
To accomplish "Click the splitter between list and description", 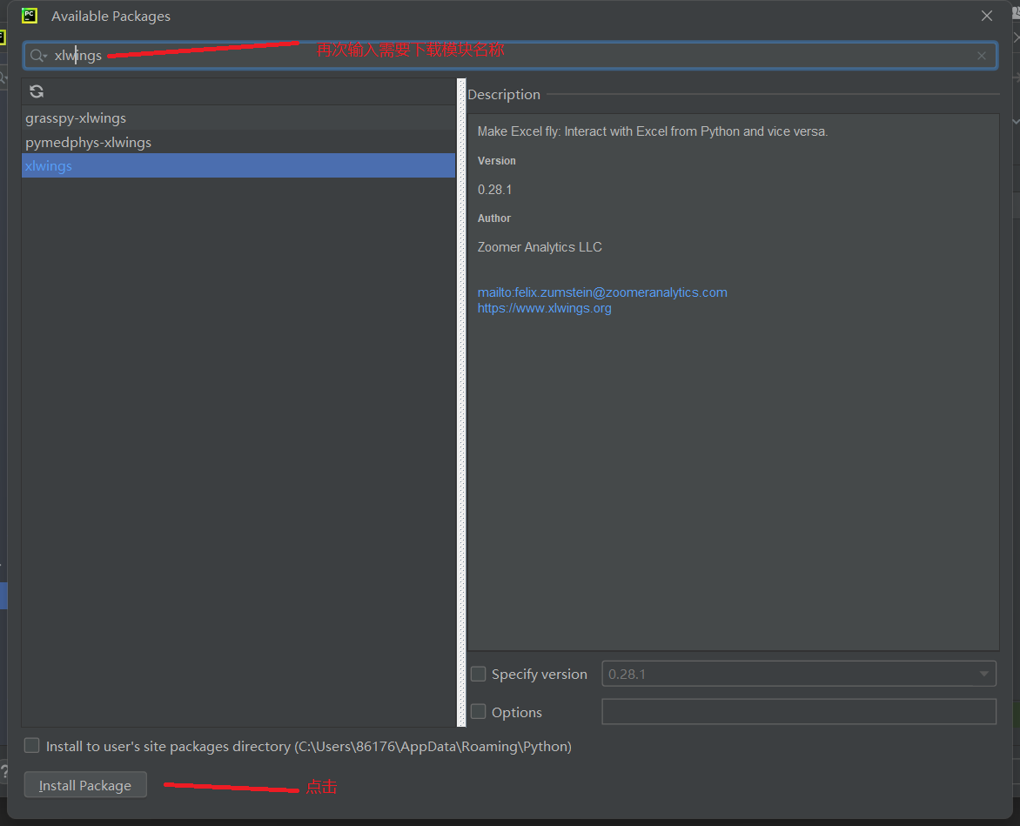I will (461, 403).
